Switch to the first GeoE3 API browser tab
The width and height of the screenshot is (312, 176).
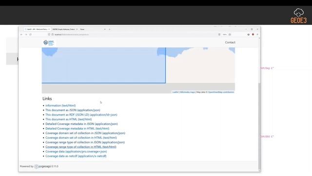tap(37, 29)
